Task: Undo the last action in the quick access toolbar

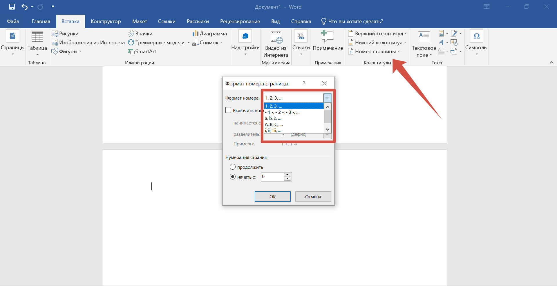Action: (24, 7)
